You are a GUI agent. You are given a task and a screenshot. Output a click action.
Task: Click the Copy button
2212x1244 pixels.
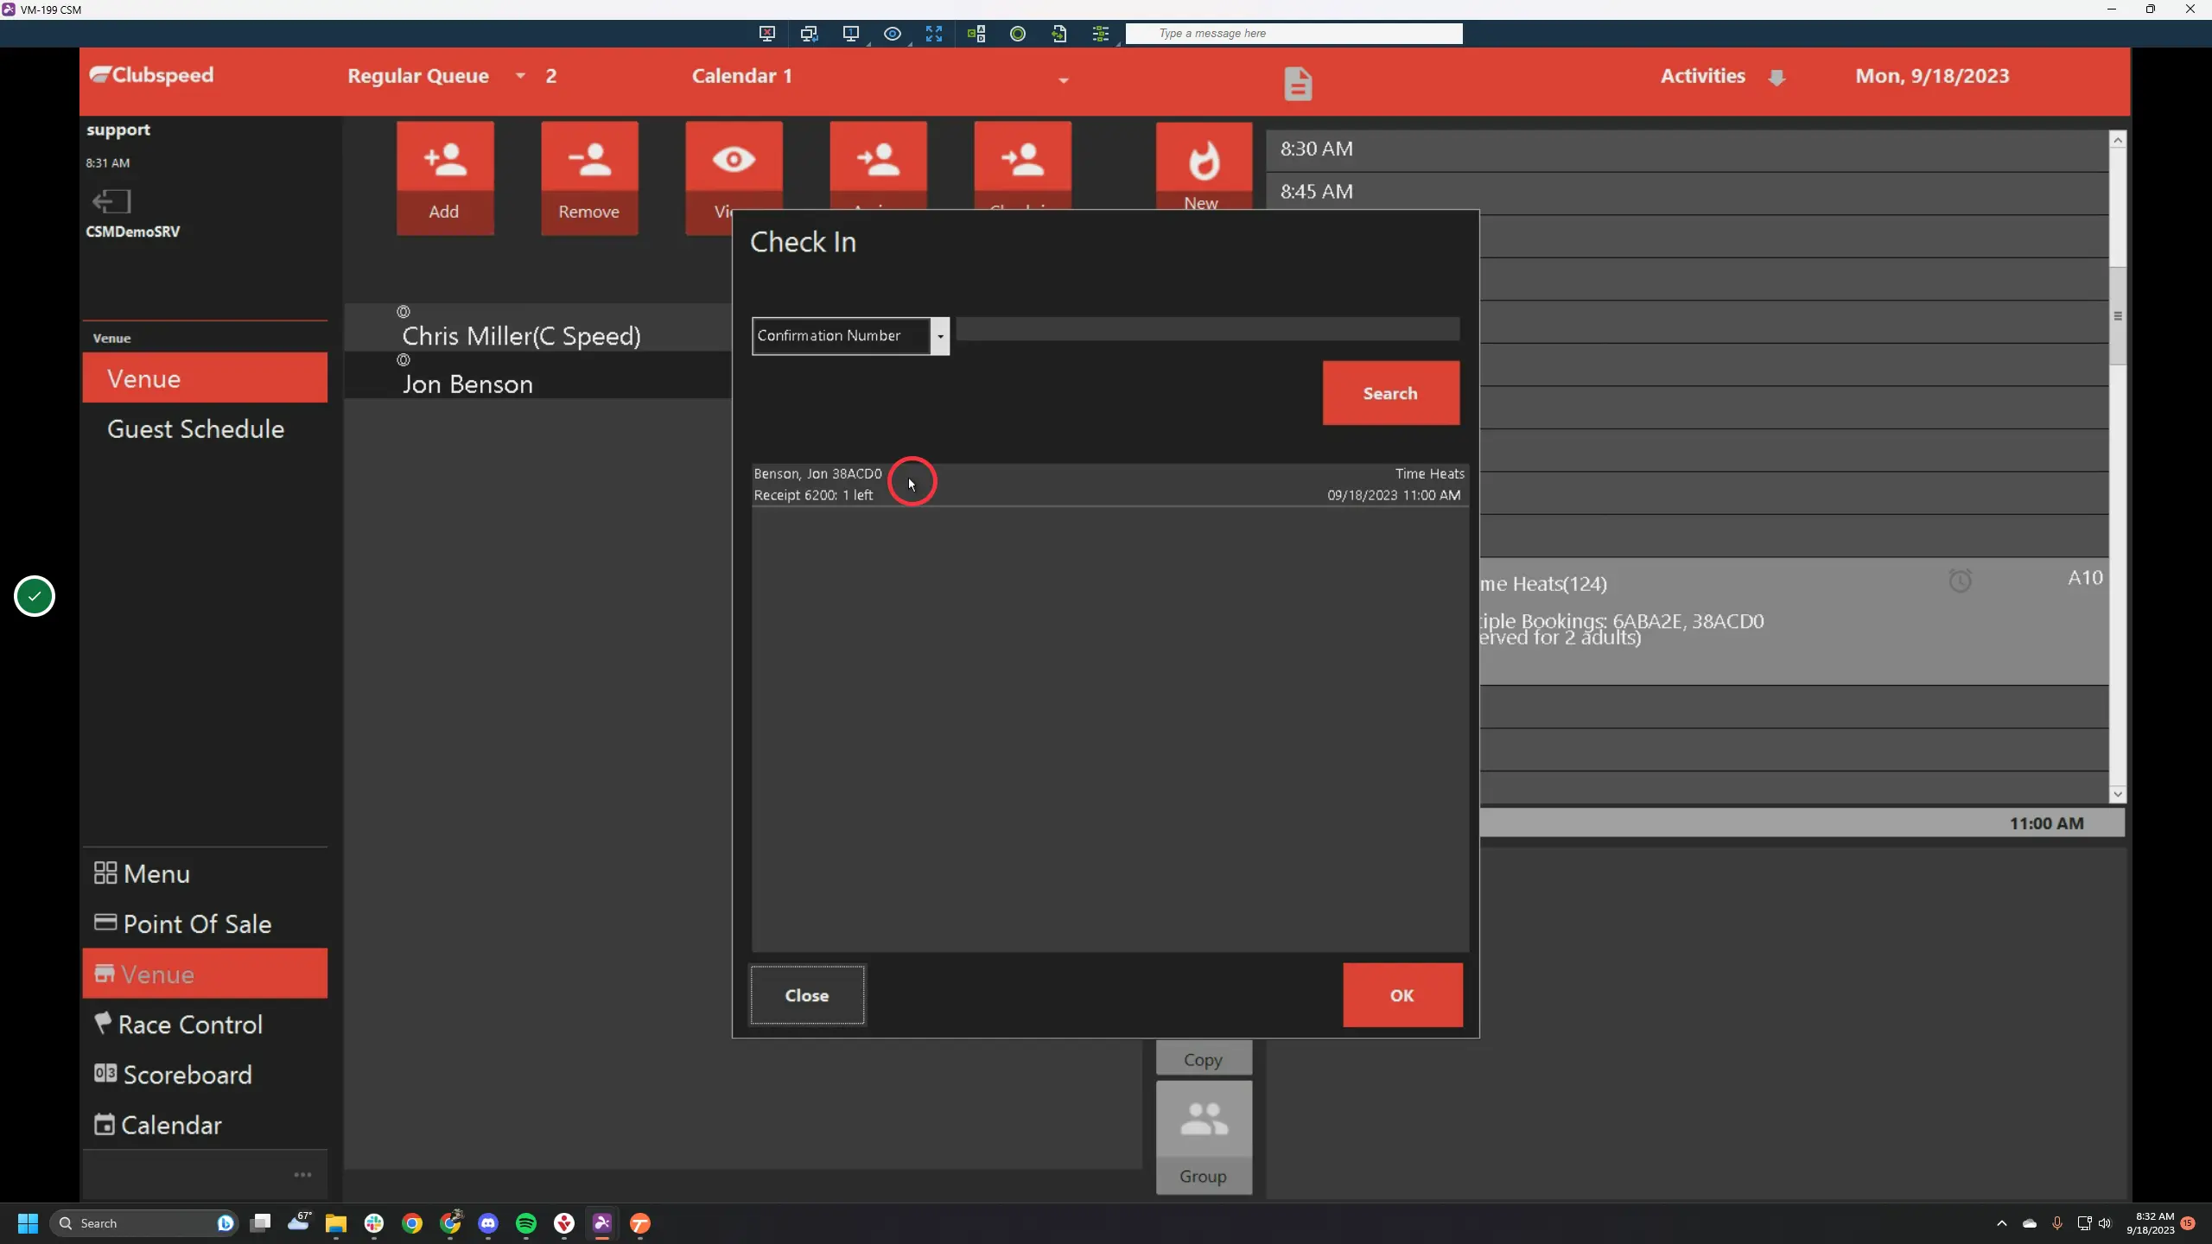point(1204,1059)
